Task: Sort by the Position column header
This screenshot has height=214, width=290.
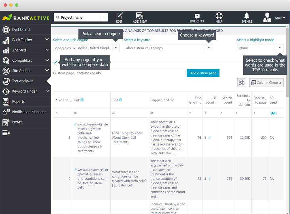Action: [63, 100]
